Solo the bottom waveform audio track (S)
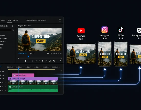Image resolution: width=141 pixels, height=110 pixels. pos(5,90)
